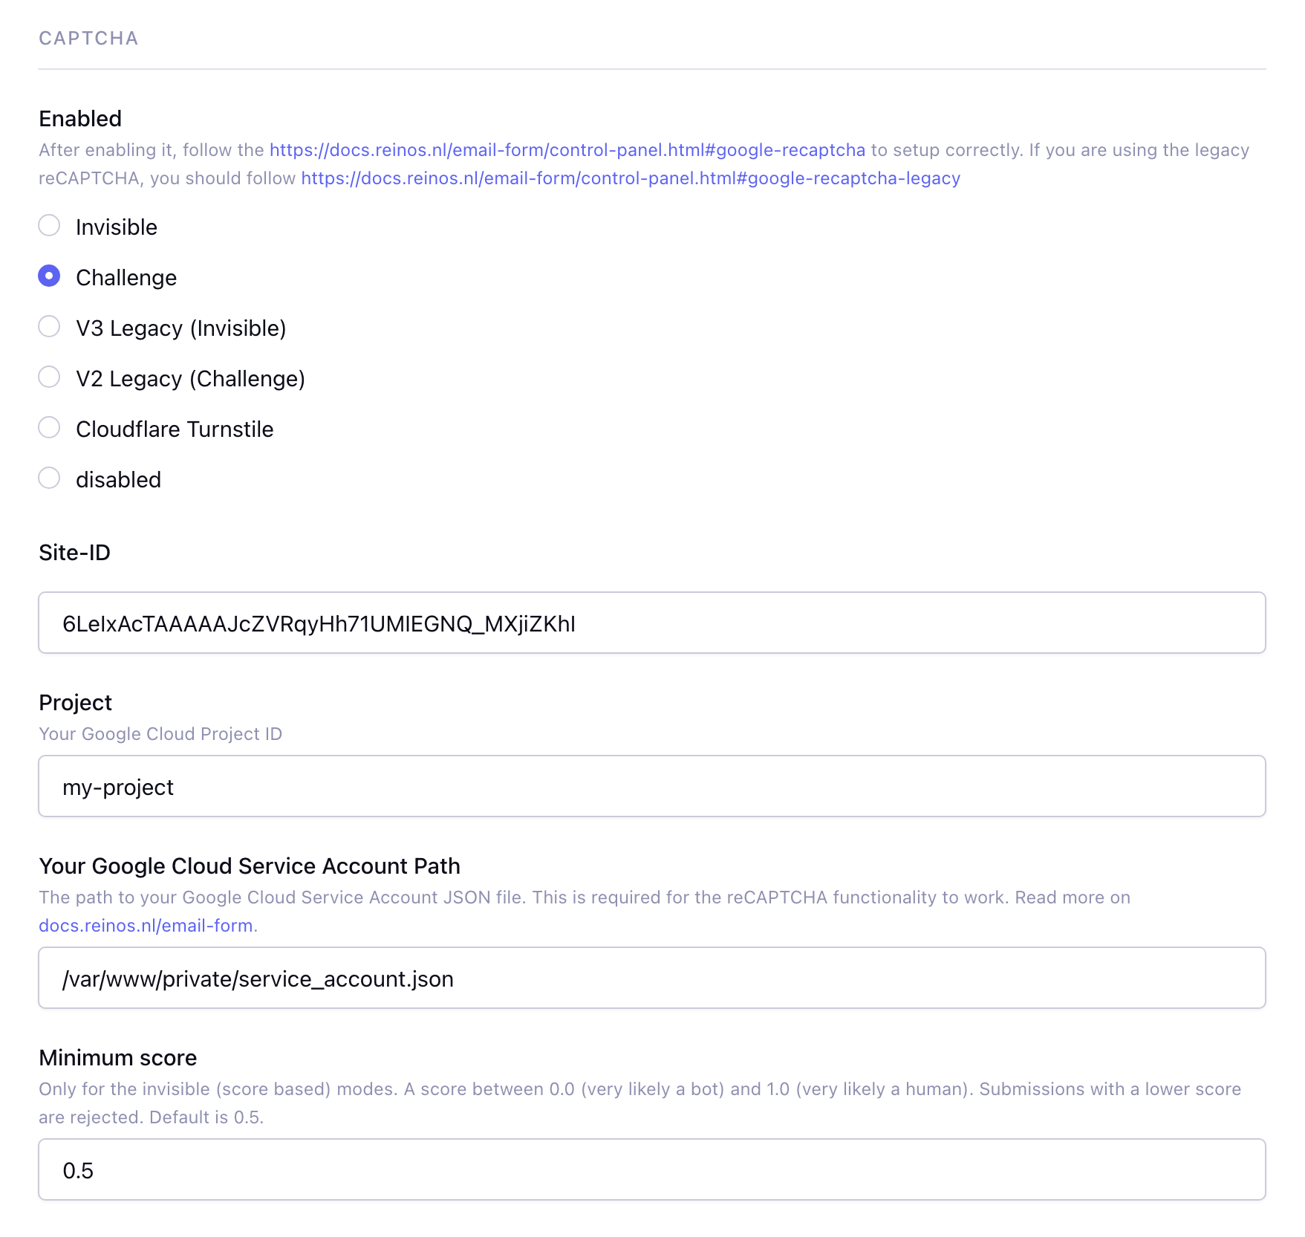Image resolution: width=1305 pixels, height=1237 pixels.
Task: Click the Enabled field label
Action: 80,118
